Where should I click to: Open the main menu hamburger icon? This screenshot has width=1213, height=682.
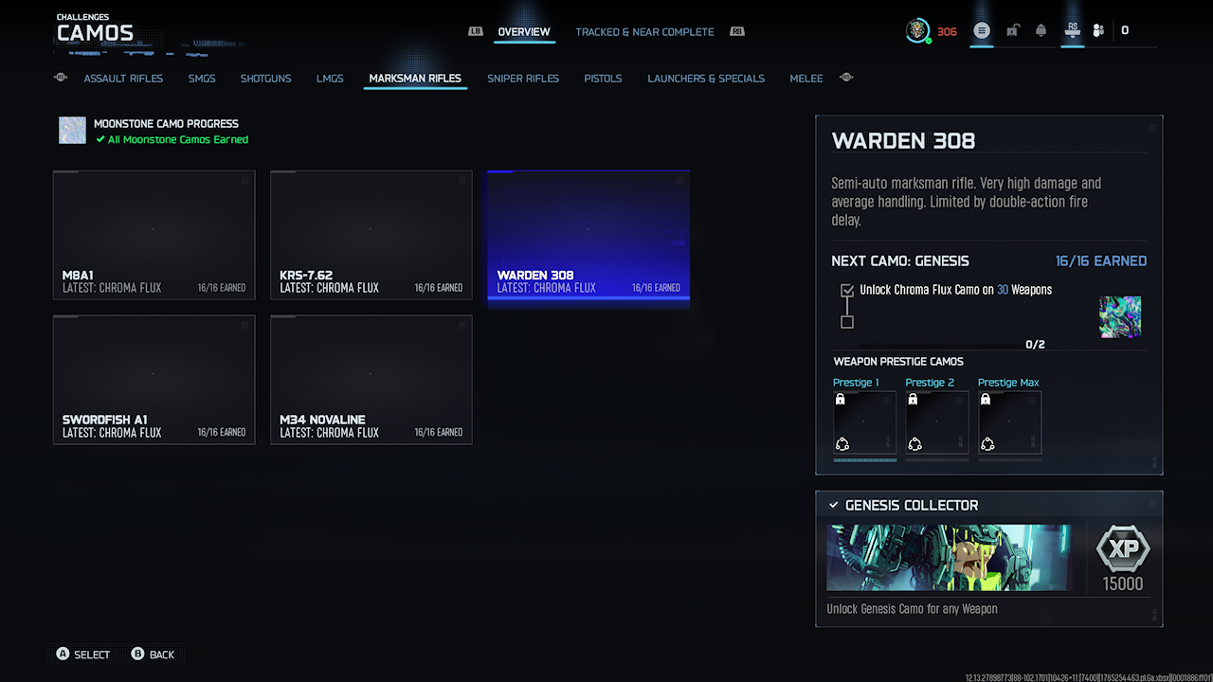(x=982, y=31)
